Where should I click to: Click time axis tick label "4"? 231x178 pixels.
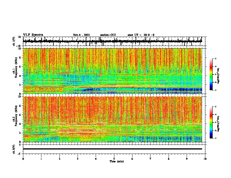click(x=96, y=159)
